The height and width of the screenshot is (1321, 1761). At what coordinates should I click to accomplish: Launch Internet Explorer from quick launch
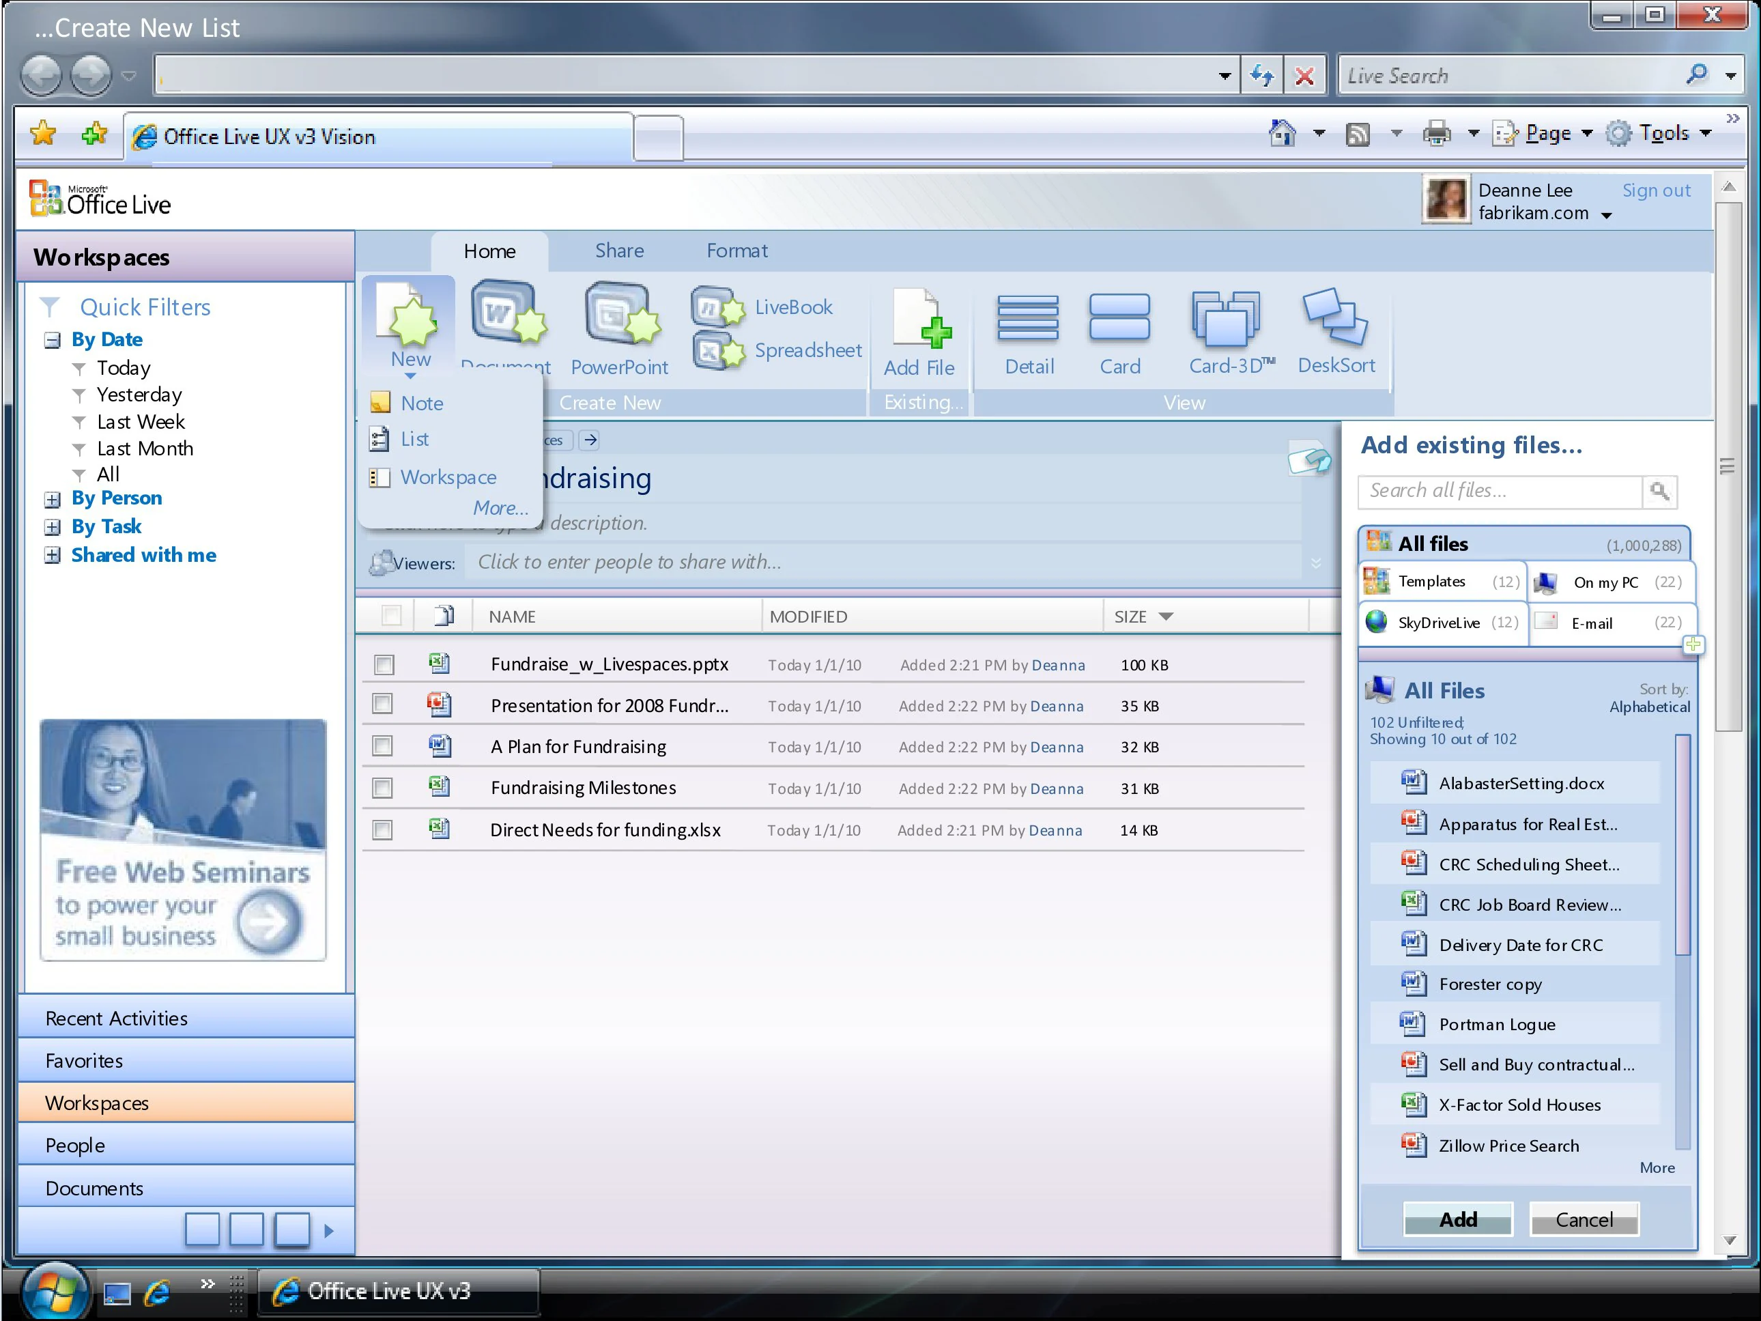point(158,1292)
